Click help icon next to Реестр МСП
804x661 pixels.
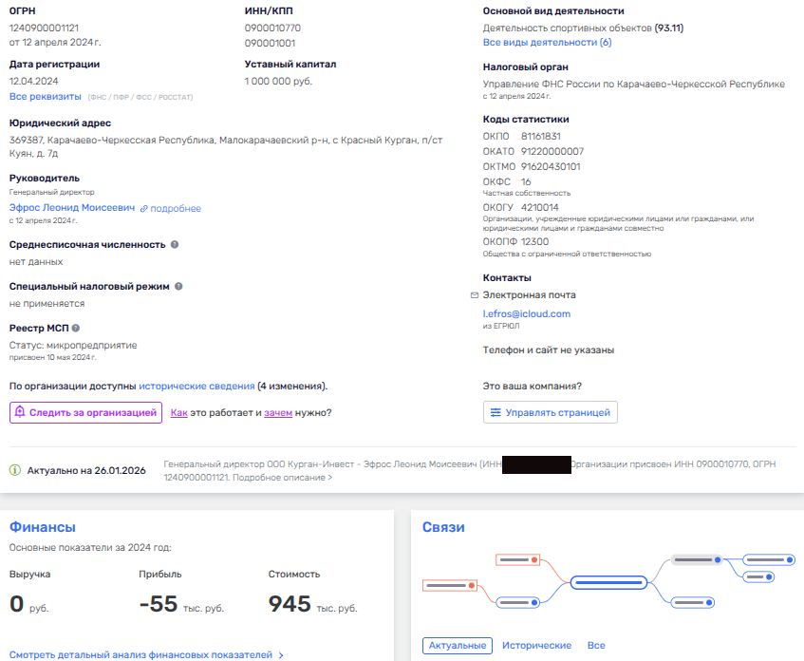click(x=76, y=328)
